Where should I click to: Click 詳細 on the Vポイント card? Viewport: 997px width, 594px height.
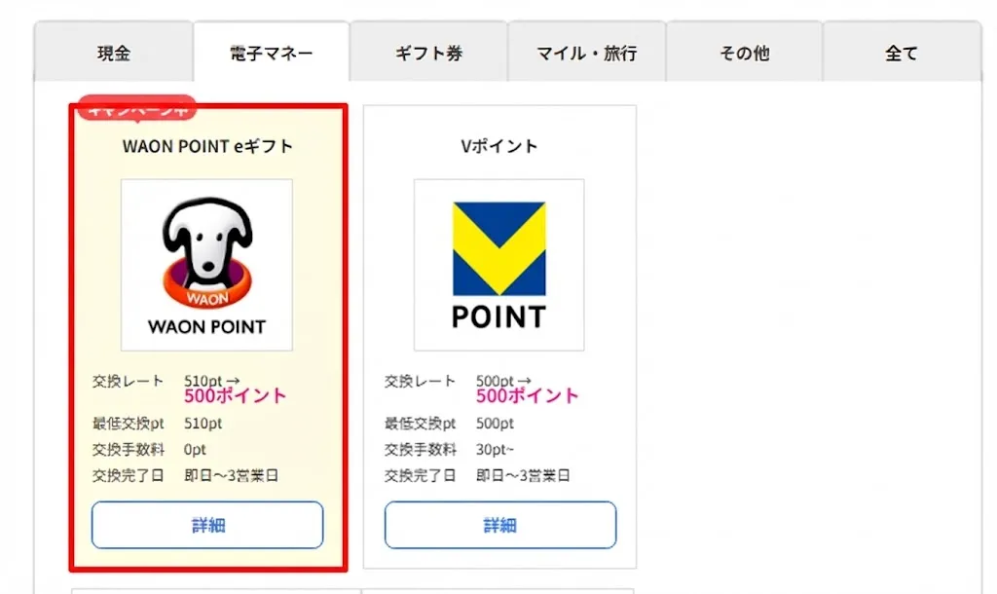(x=499, y=525)
